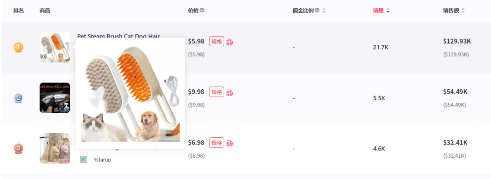This screenshot has width=491, height=179.
Task: Click the pet steam brush small thumbnail
Action: click(55, 47)
